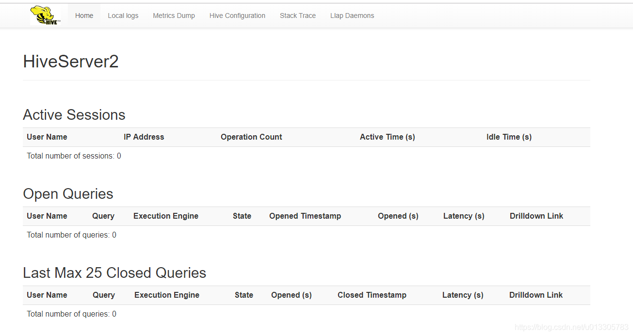The height and width of the screenshot is (336, 633).
Task: Open the Metrics Dump page
Action: 174,16
